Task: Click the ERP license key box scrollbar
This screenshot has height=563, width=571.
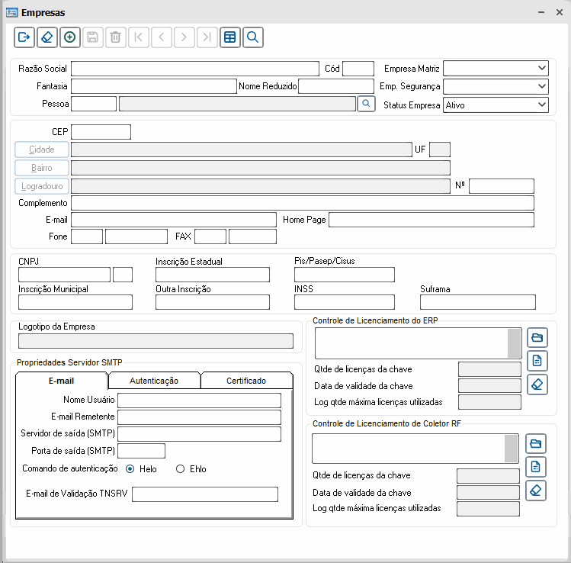Action: point(514,343)
